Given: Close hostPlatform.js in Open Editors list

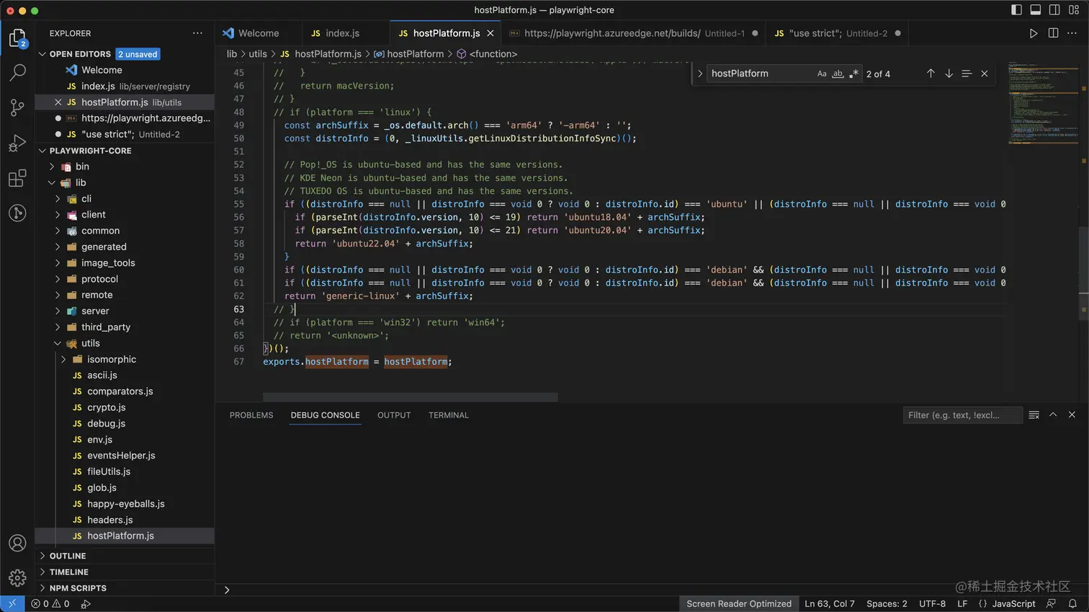Looking at the screenshot, I should tap(58, 102).
